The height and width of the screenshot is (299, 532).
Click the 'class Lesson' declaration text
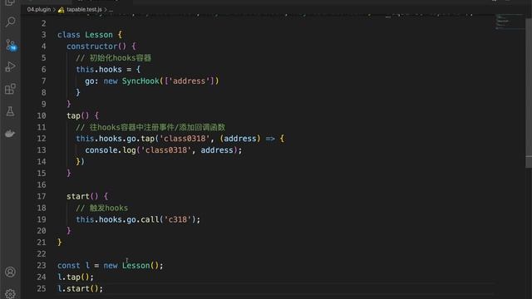click(x=85, y=35)
